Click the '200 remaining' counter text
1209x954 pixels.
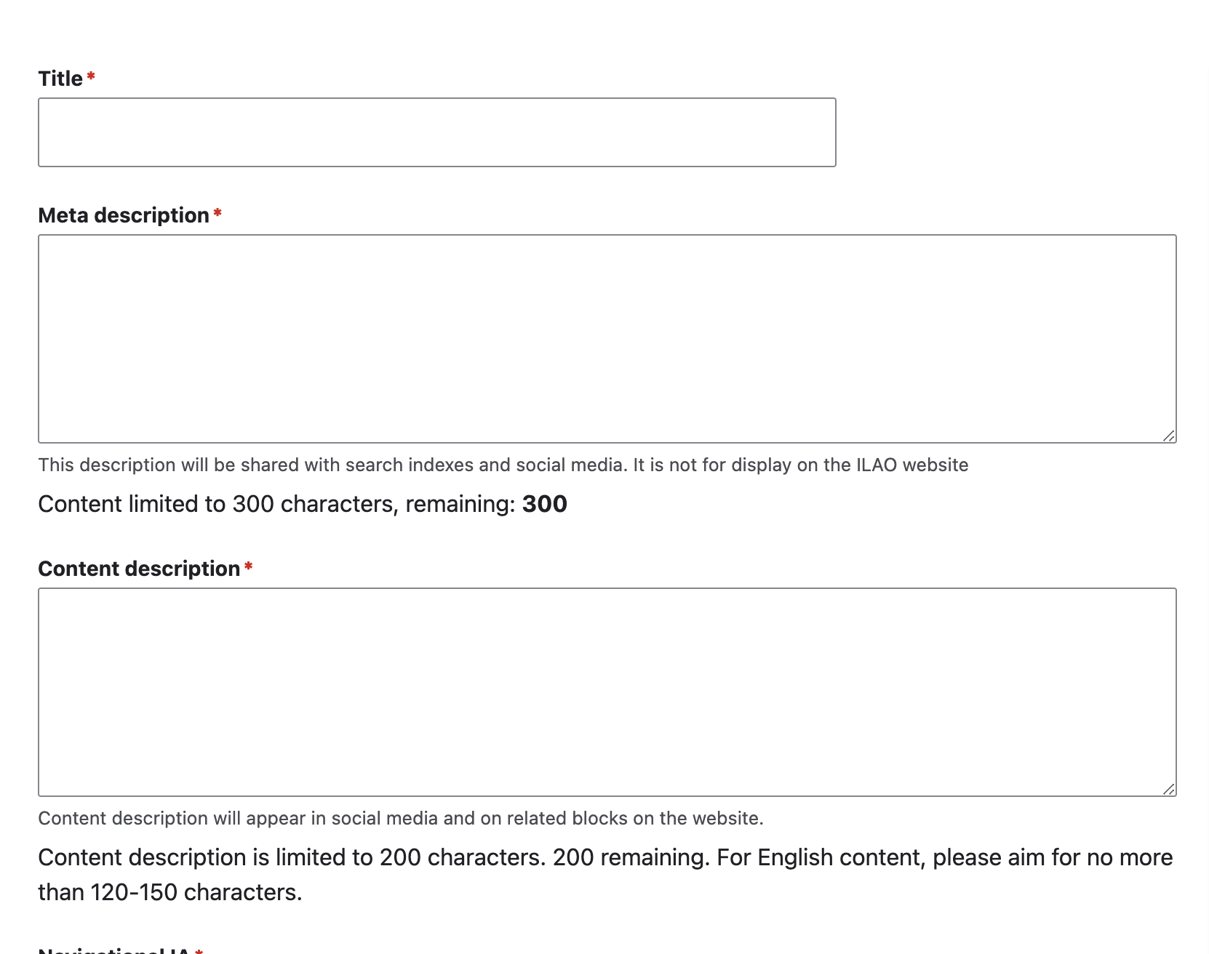[x=631, y=857]
